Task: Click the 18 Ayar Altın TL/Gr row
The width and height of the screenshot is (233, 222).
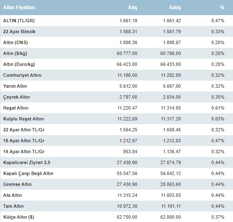Action: (x=116, y=141)
